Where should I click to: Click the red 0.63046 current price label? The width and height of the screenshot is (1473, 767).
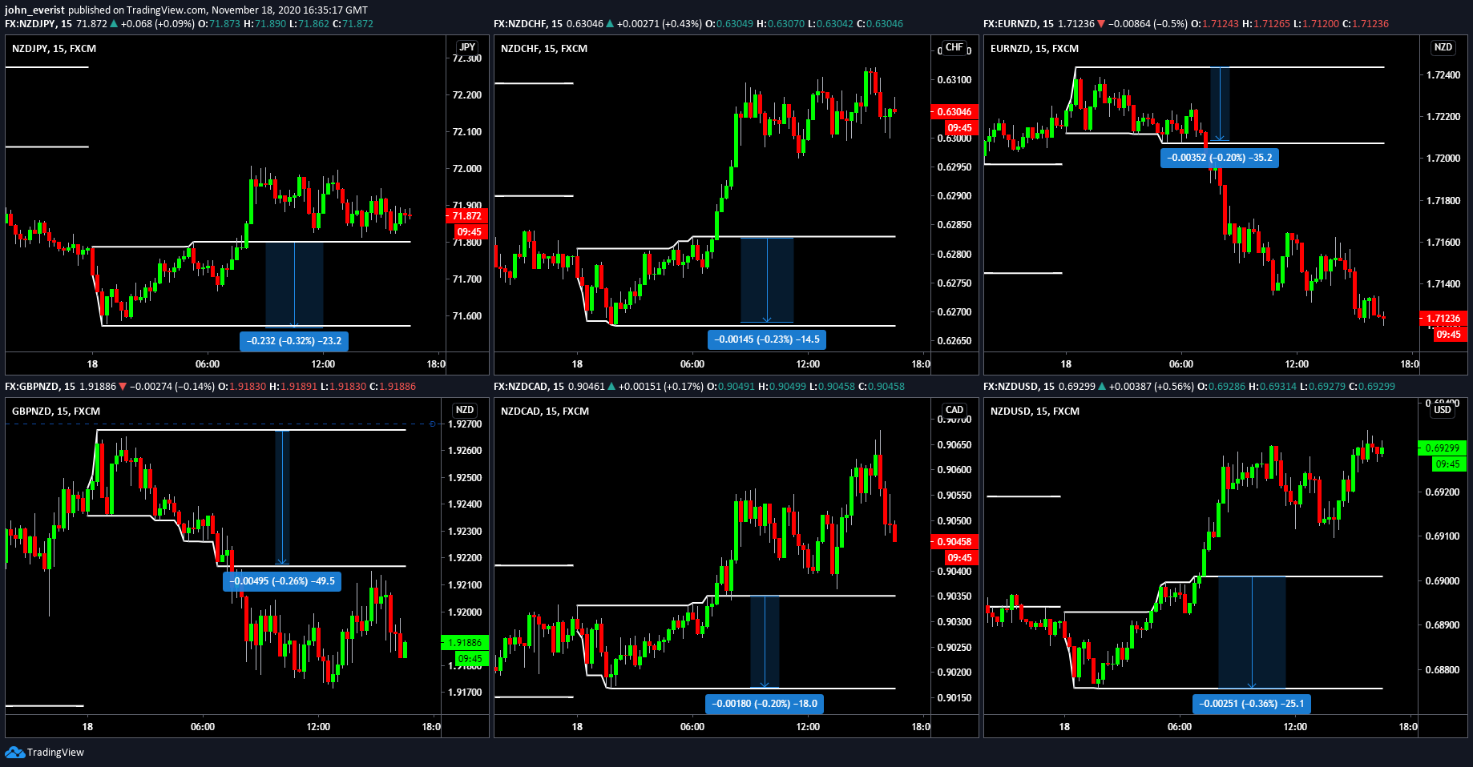click(954, 112)
